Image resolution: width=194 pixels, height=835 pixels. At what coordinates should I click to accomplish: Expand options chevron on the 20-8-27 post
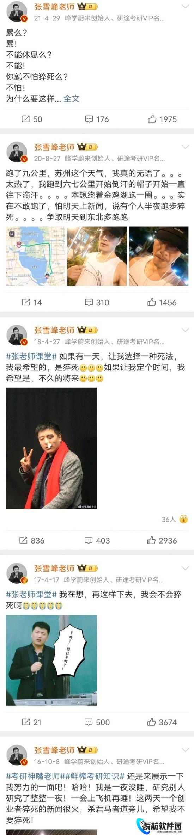(x=185, y=147)
